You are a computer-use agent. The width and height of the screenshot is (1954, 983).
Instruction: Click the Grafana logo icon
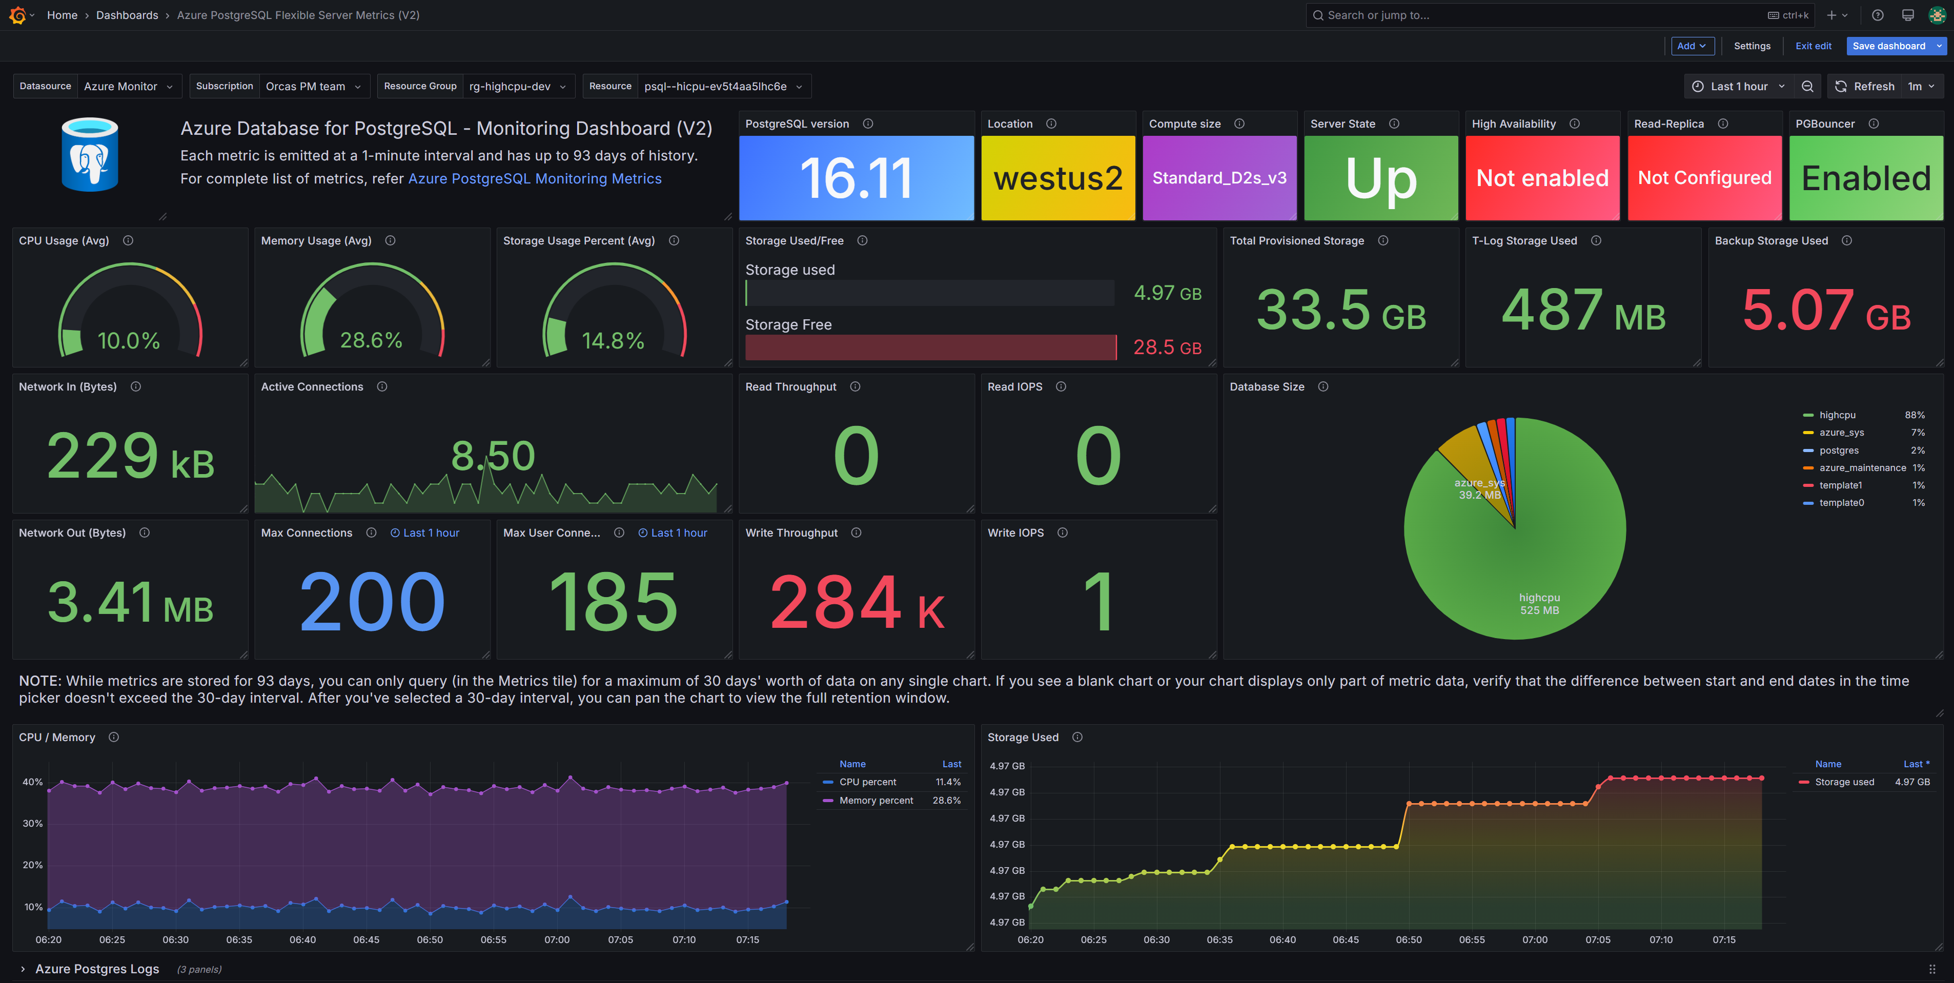point(17,15)
